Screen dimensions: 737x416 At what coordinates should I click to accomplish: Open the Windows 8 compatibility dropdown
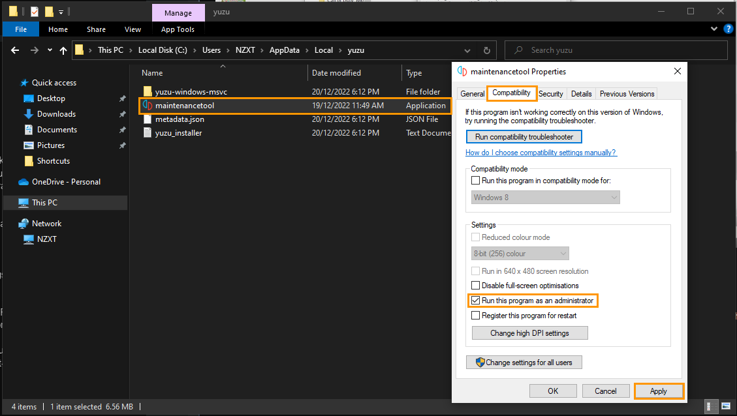click(546, 197)
